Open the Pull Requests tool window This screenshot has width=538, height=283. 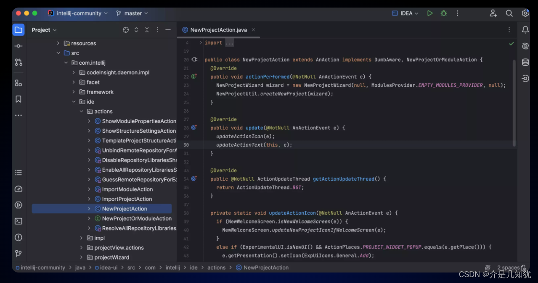19,62
